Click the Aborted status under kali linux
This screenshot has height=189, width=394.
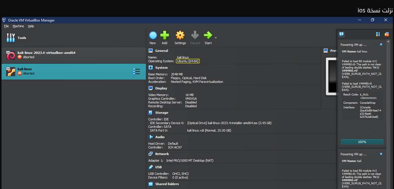(x=29, y=73)
